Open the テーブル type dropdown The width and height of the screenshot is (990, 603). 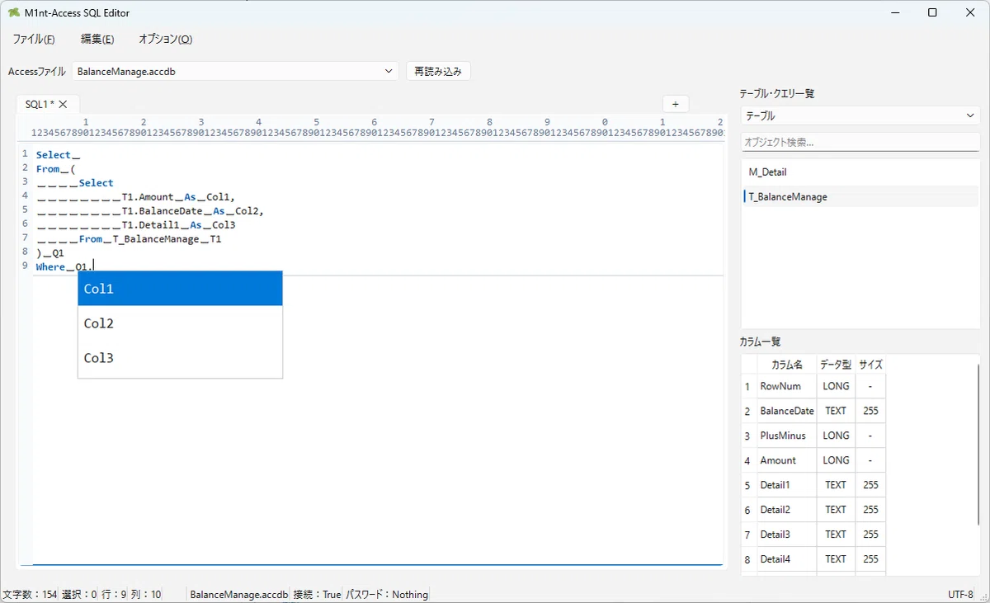pyautogui.click(x=860, y=116)
